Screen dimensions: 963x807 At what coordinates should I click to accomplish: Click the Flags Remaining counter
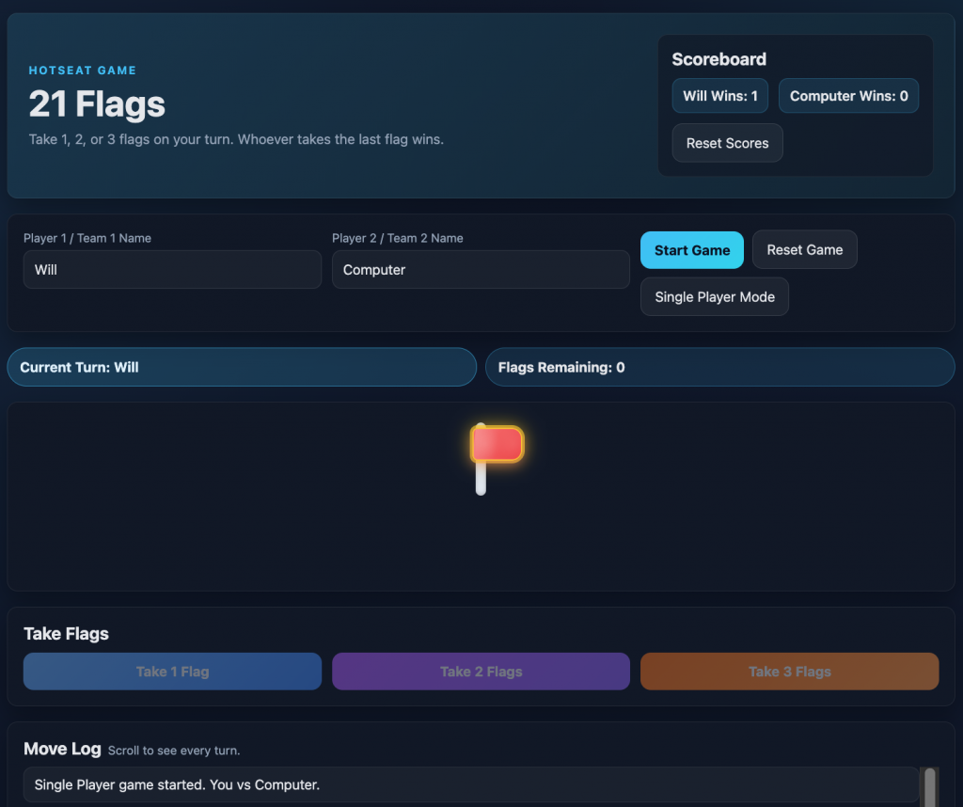[x=719, y=368]
